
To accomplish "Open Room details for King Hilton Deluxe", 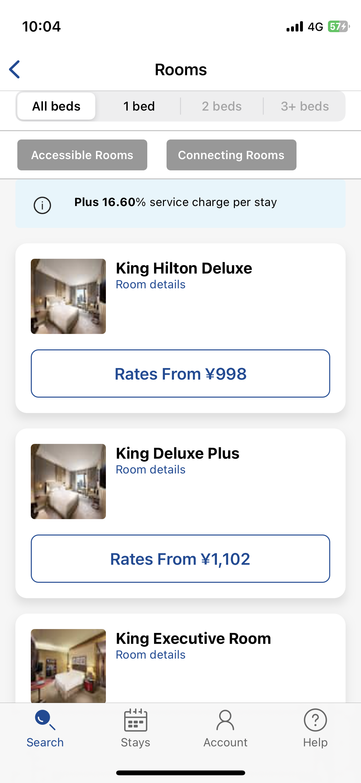I will pyautogui.click(x=150, y=284).
